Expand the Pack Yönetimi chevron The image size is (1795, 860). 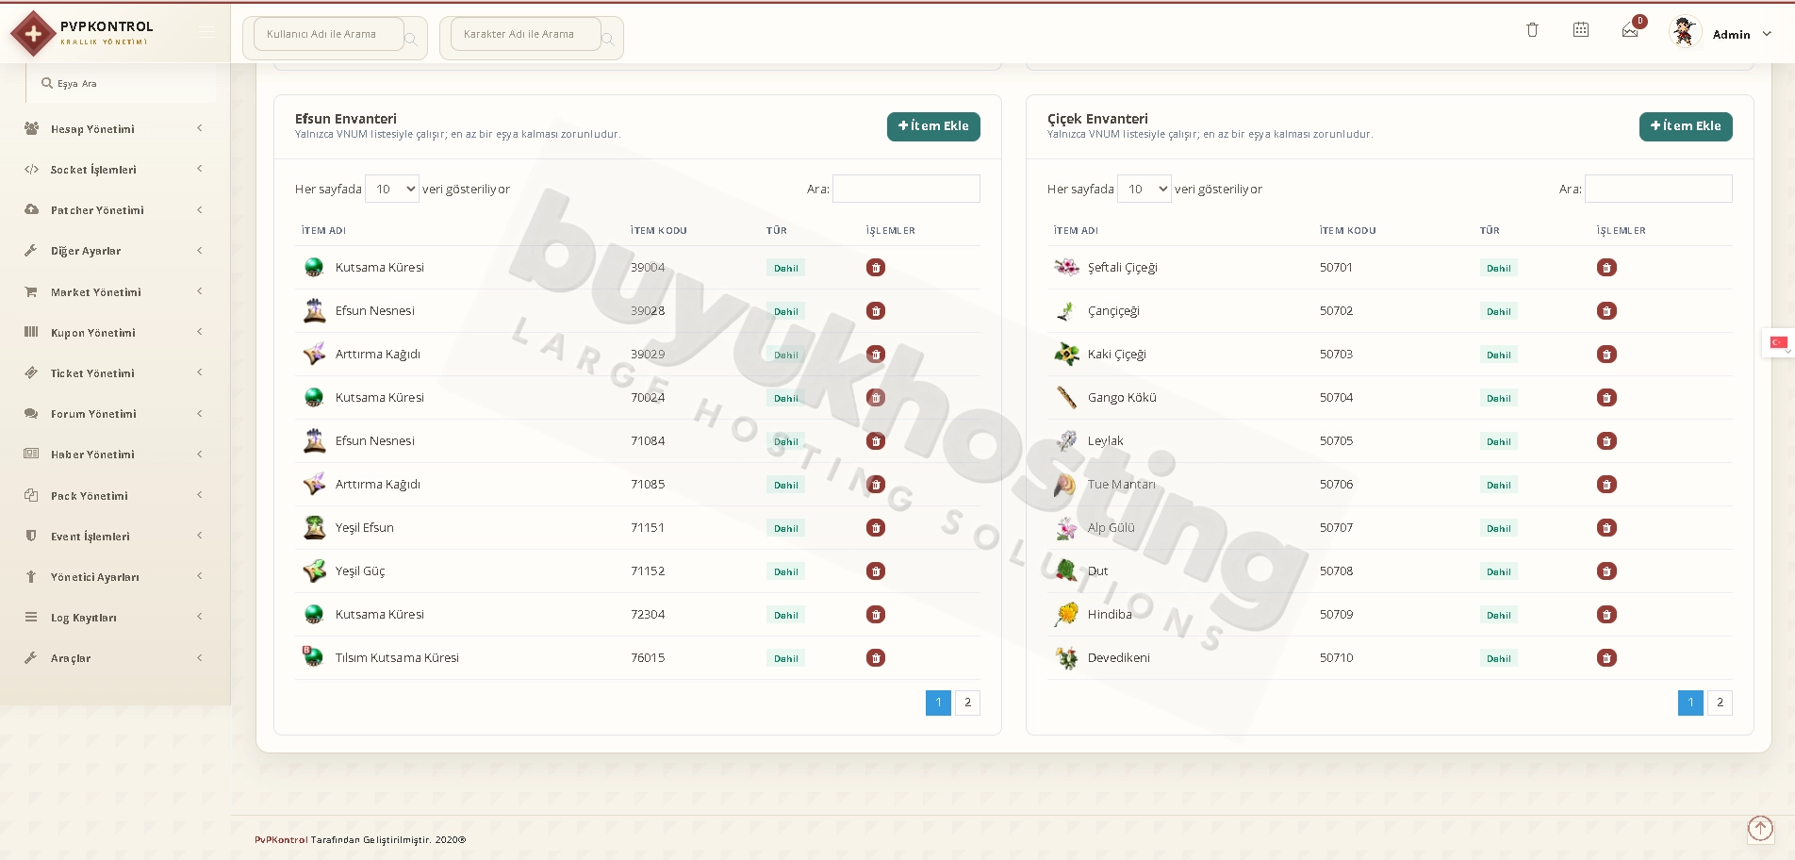pyautogui.click(x=200, y=495)
